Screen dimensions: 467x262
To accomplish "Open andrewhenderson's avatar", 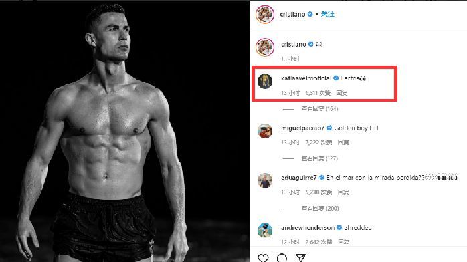I will coord(265,231).
